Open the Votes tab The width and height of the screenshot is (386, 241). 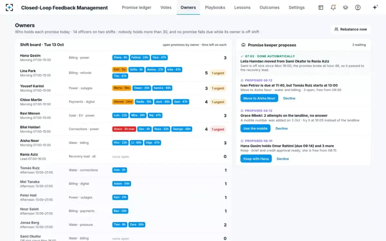pos(166,7)
